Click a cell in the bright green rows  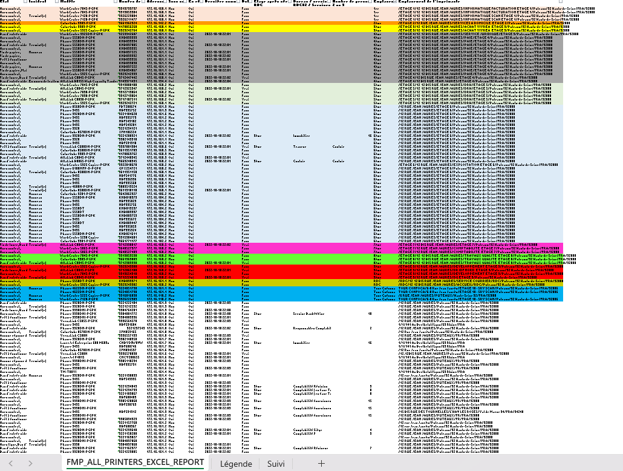point(302,259)
